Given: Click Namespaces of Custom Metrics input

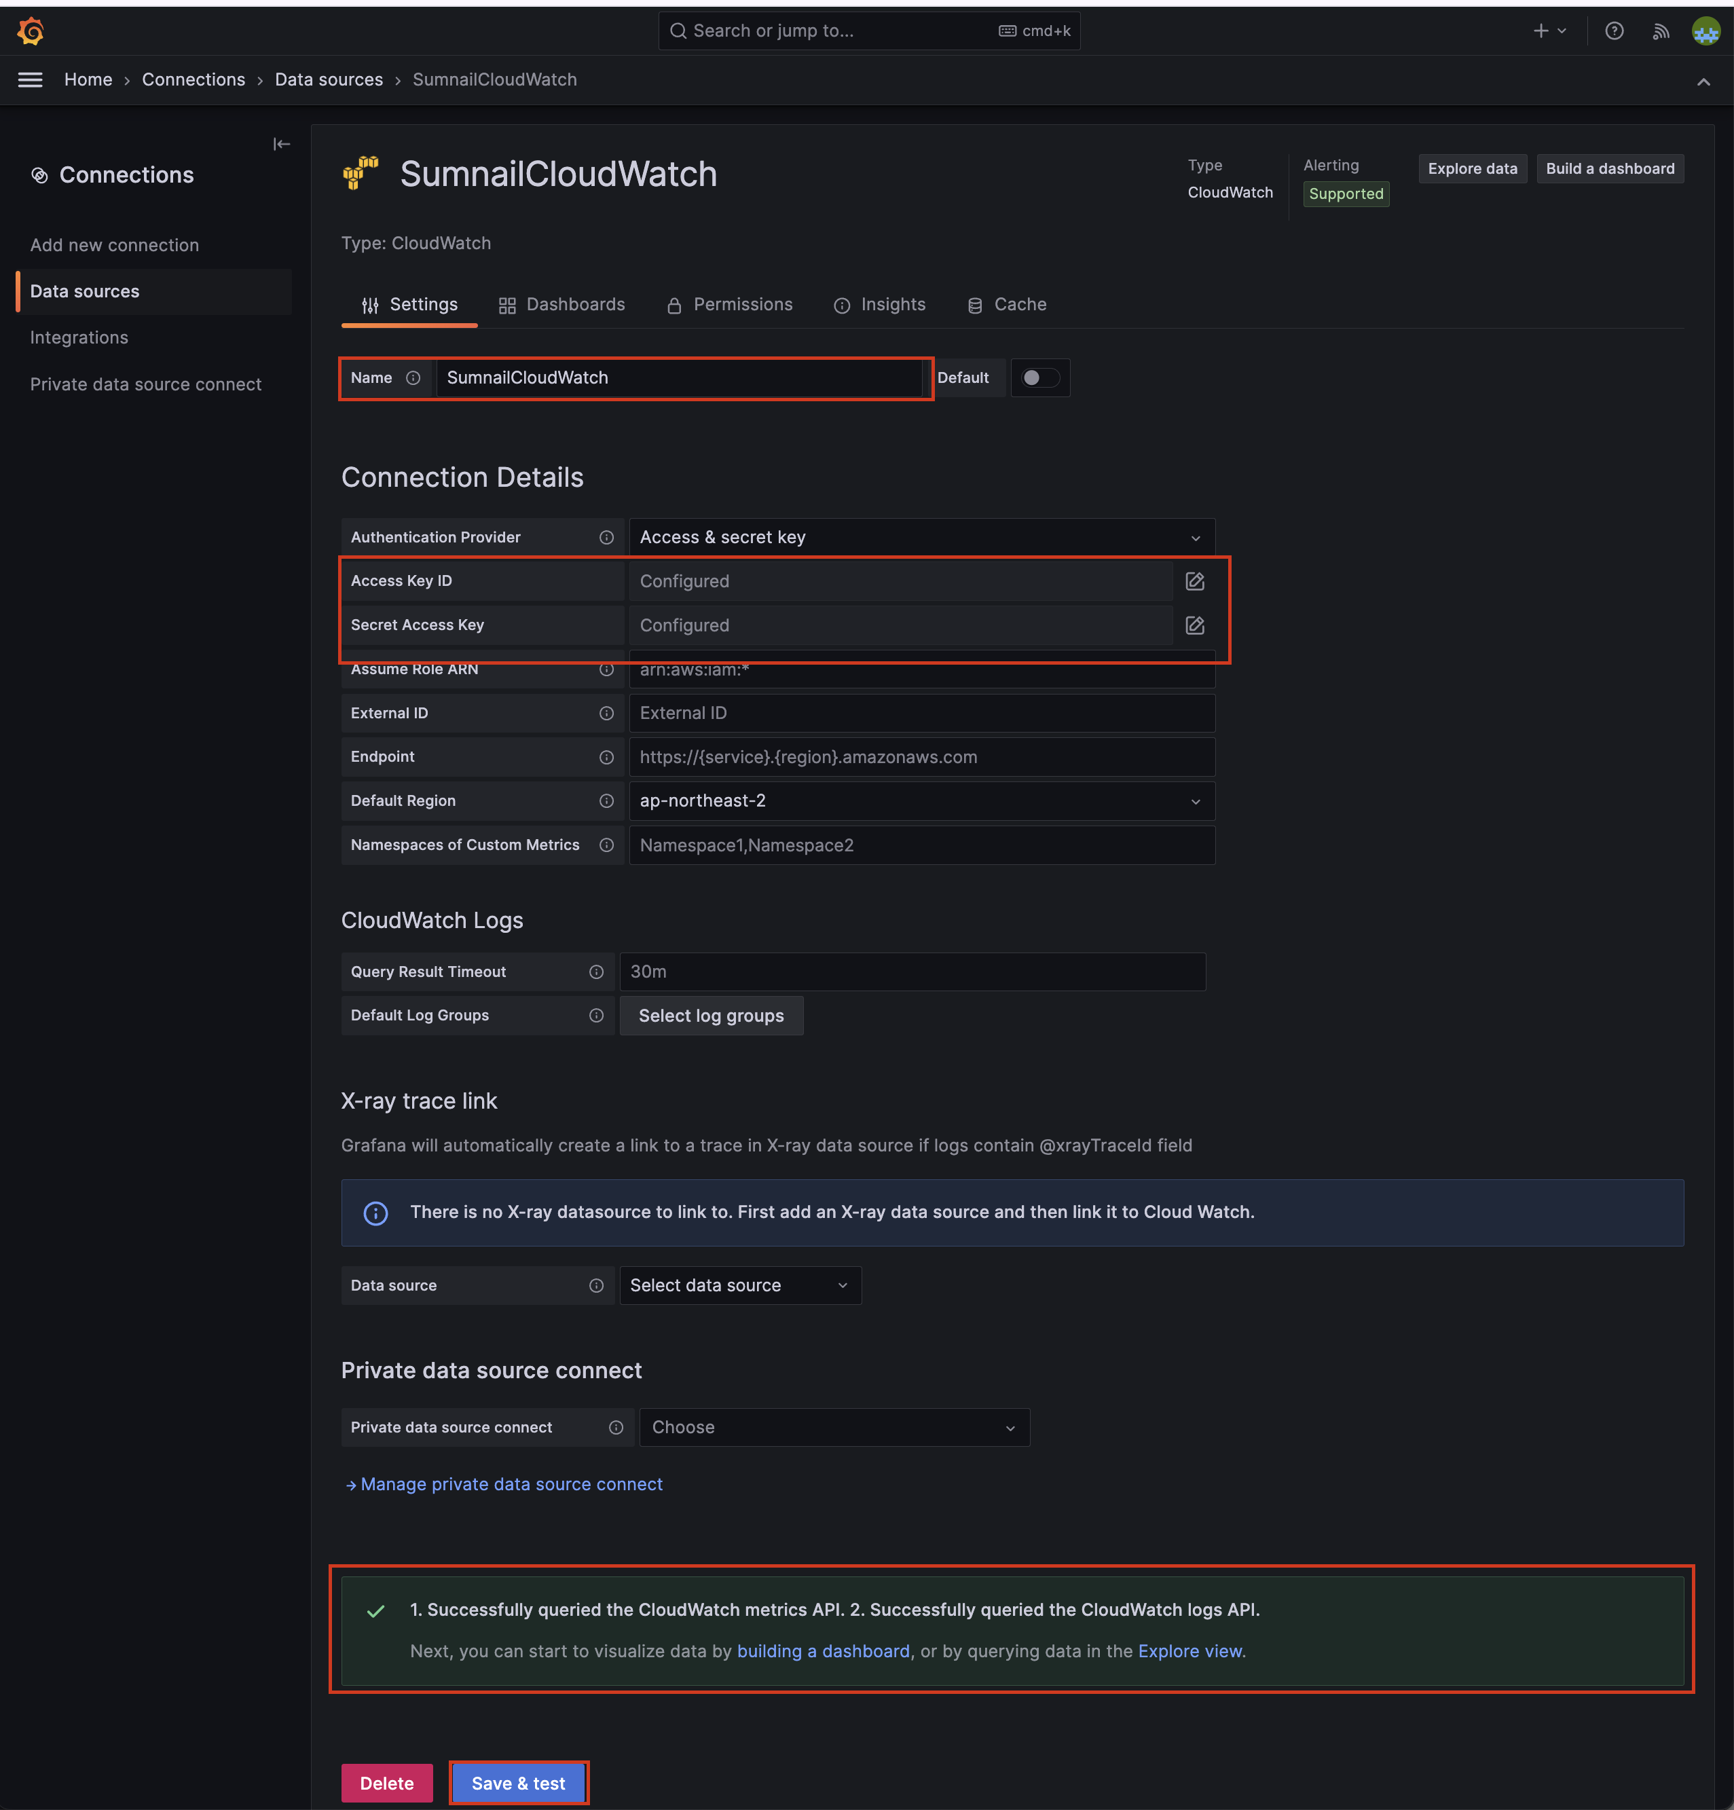Looking at the screenshot, I should tap(921, 845).
